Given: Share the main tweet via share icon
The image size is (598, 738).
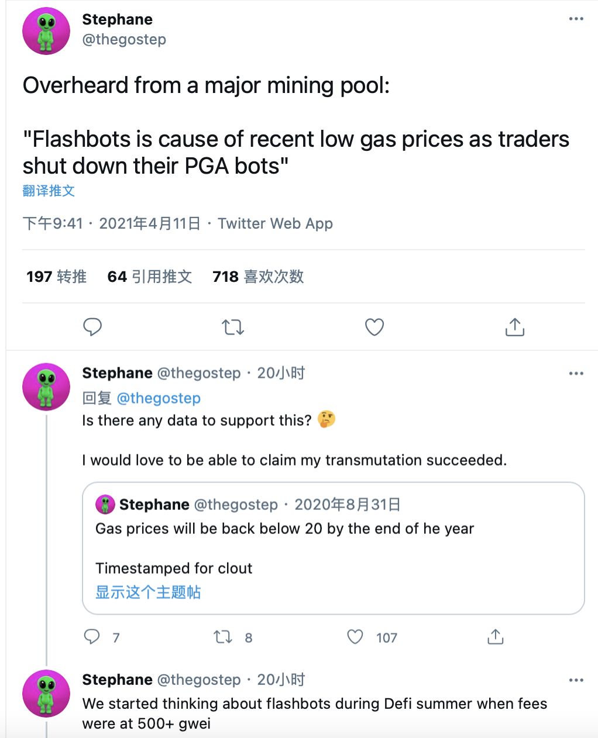Looking at the screenshot, I should point(515,327).
